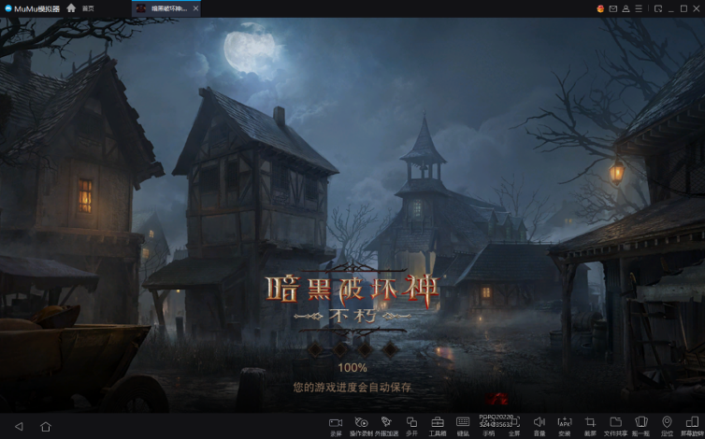Open the file sharing (文件共享) folder
The image size is (705, 439).
point(615,423)
